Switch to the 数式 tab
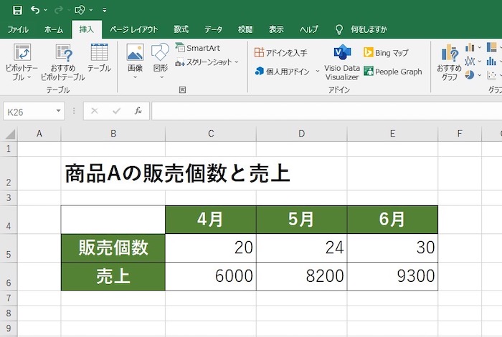Viewport: 502px width, 337px height. click(x=181, y=29)
